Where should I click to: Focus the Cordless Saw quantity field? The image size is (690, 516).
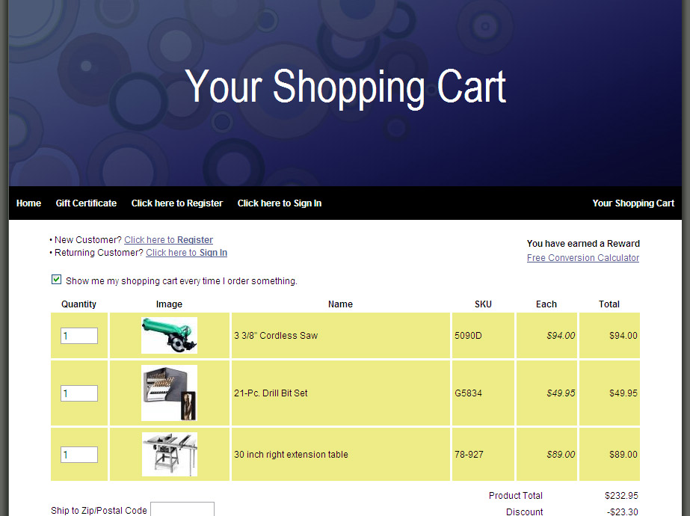point(79,336)
